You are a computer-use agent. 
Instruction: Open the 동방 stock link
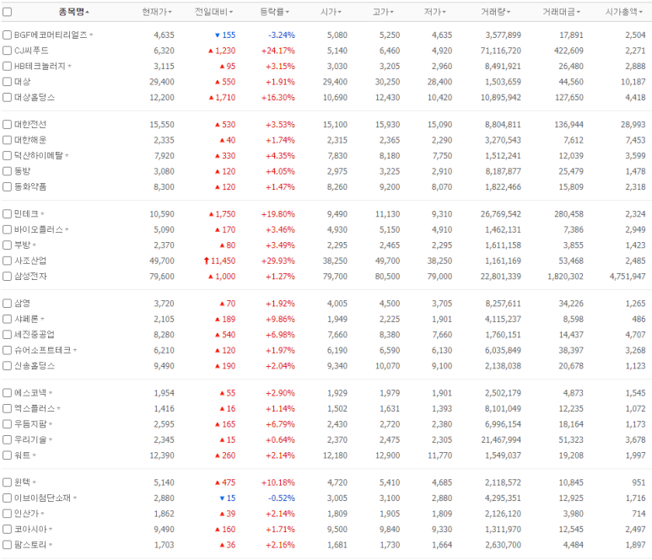[23, 171]
